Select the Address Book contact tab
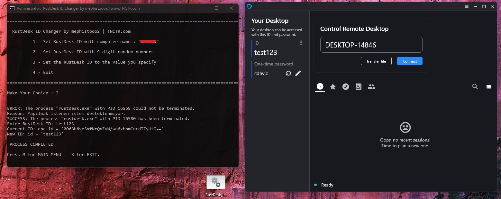 click(x=359, y=87)
